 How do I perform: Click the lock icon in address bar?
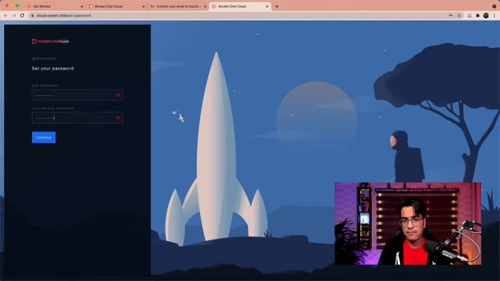pos(33,16)
